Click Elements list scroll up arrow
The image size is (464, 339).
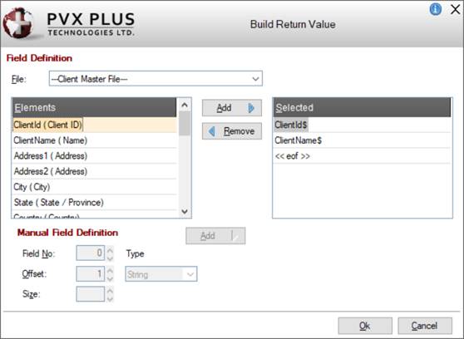pyautogui.click(x=185, y=105)
